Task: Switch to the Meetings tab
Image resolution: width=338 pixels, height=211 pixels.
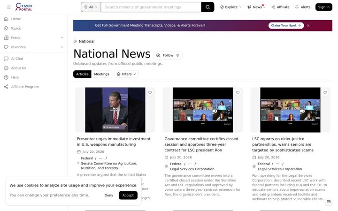Action: click(x=101, y=74)
